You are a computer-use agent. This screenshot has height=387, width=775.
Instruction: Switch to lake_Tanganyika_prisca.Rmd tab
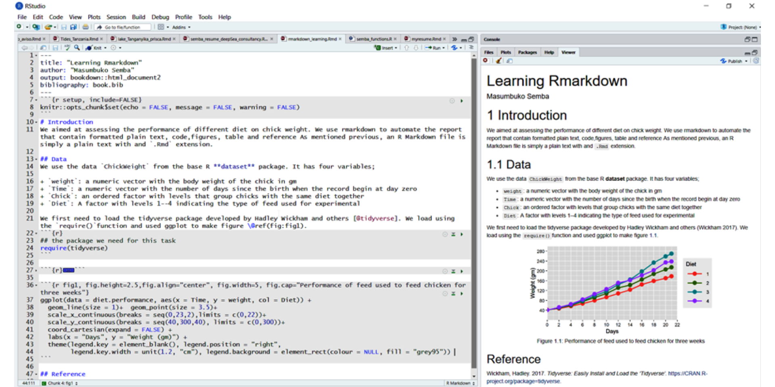pos(143,39)
